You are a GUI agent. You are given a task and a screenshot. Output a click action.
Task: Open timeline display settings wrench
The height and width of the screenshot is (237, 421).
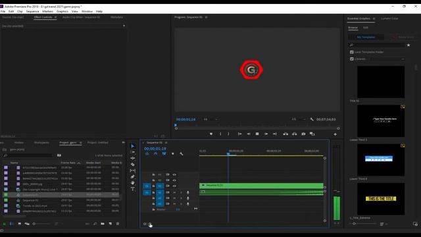(x=182, y=153)
